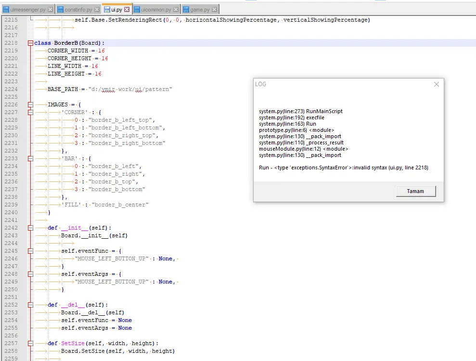Close the game.py tab

(x=214, y=10)
